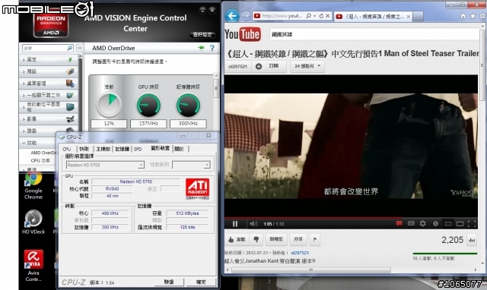The width and height of the screenshot is (487, 290).
Task: Click the green pin icon in AMD OverDrive
Action: click(x=201, y=48)
